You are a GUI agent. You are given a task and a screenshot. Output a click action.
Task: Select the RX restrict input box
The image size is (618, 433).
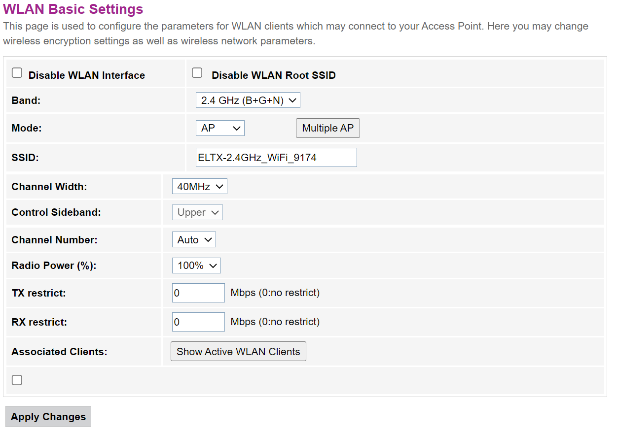(198, 322)
